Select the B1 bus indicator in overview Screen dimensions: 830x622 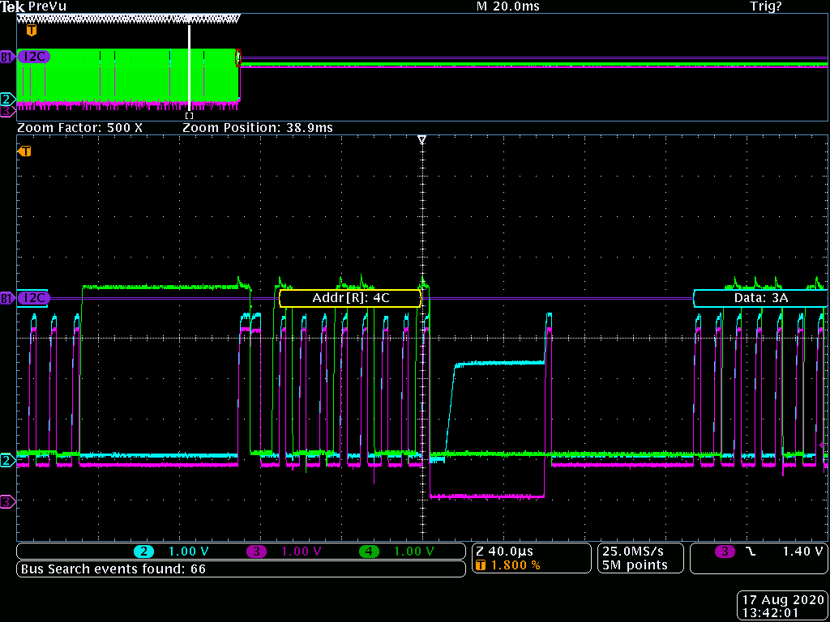point(6,58)
